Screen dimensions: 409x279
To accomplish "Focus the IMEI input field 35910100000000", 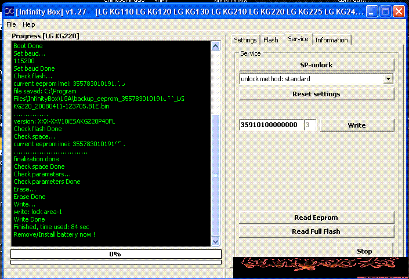I will tap(272, 125).
